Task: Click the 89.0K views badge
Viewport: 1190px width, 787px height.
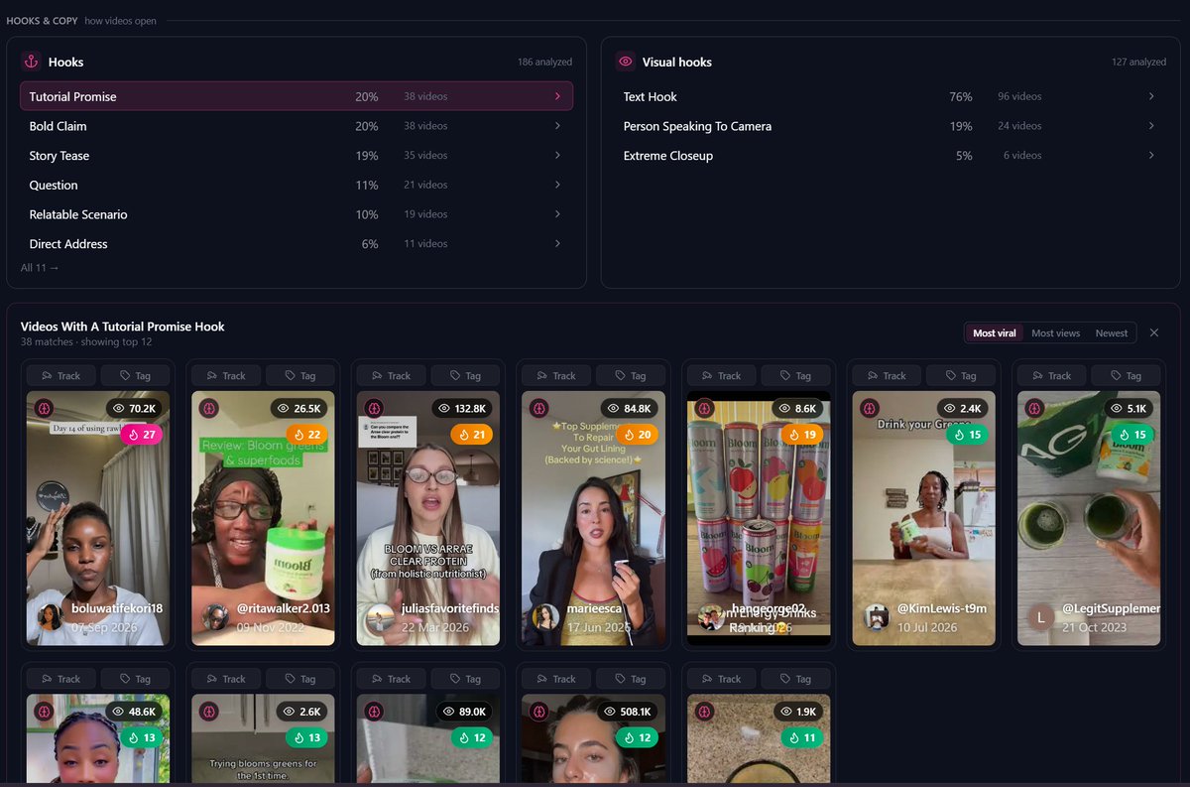Action: 464,712
